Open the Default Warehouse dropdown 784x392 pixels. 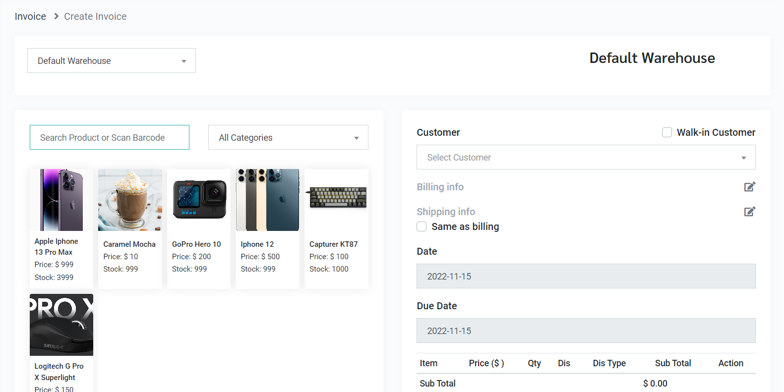pyautogui.click(x=112, y=60)
